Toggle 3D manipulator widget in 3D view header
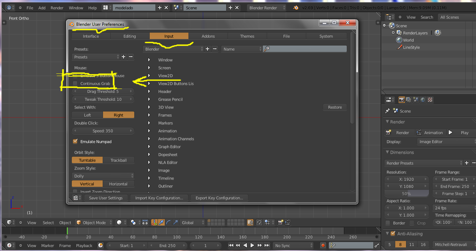The height and width of the screenshot is (251, 476). pyautogui.click(x=154, y=223)
